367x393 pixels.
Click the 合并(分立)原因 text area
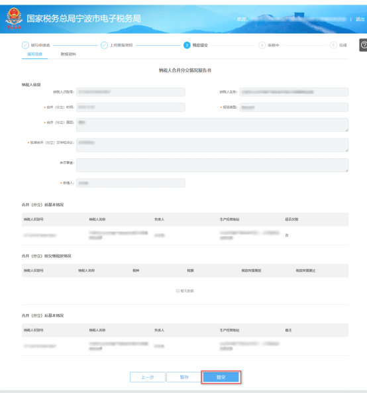(x=213, y=125)
